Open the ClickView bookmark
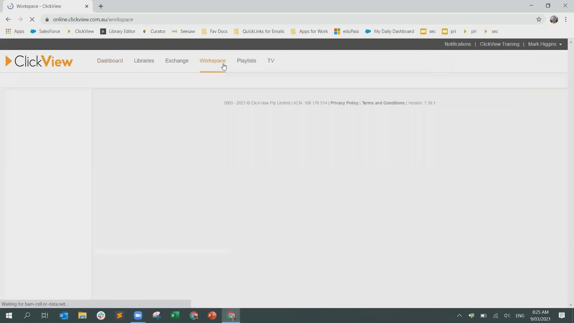The height and width of the screenshot is (323, 574). [80, 31]
